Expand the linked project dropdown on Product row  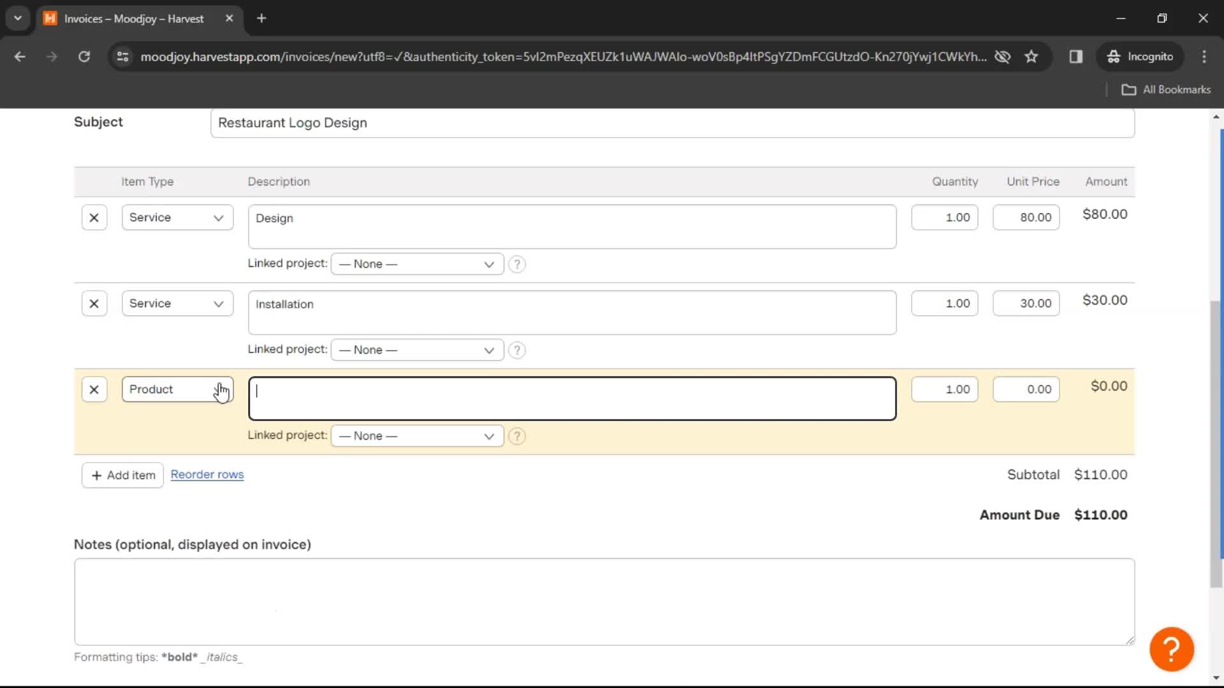[416, 435]
